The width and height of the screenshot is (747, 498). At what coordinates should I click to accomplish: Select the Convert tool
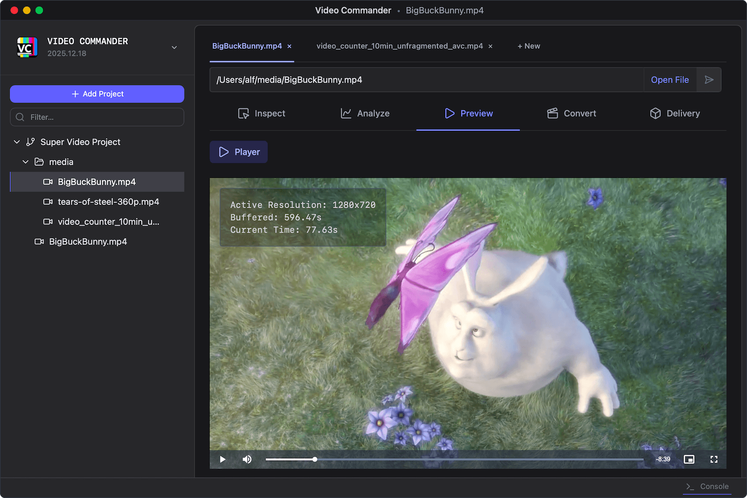(571, 113)
